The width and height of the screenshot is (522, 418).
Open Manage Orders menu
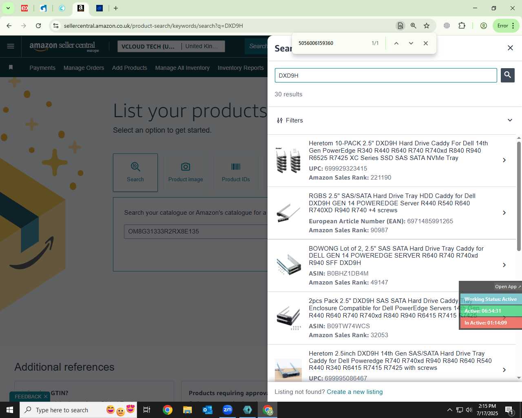point(84,68)
